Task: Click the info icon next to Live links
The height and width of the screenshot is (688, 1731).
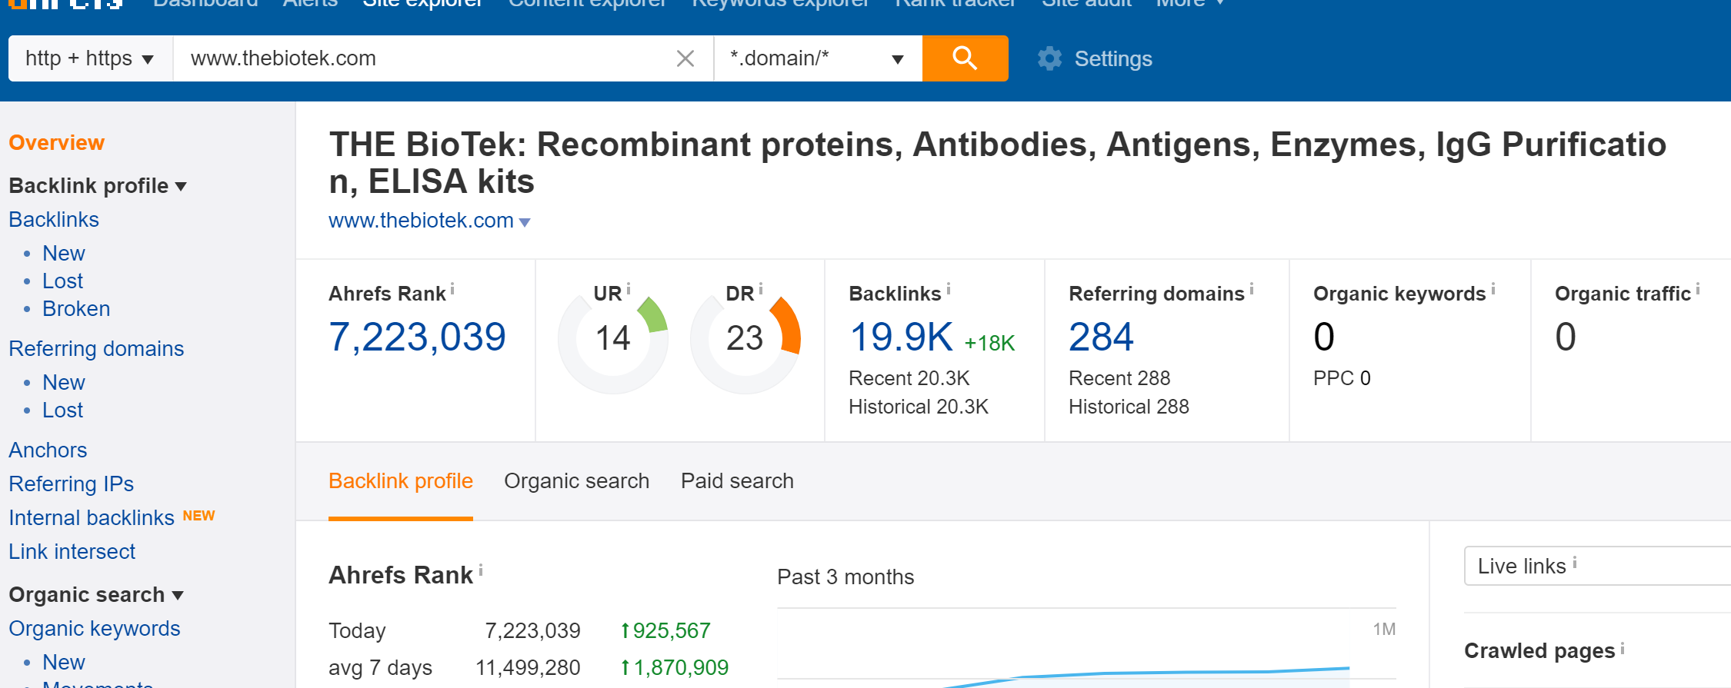Action: point(1575,562)
